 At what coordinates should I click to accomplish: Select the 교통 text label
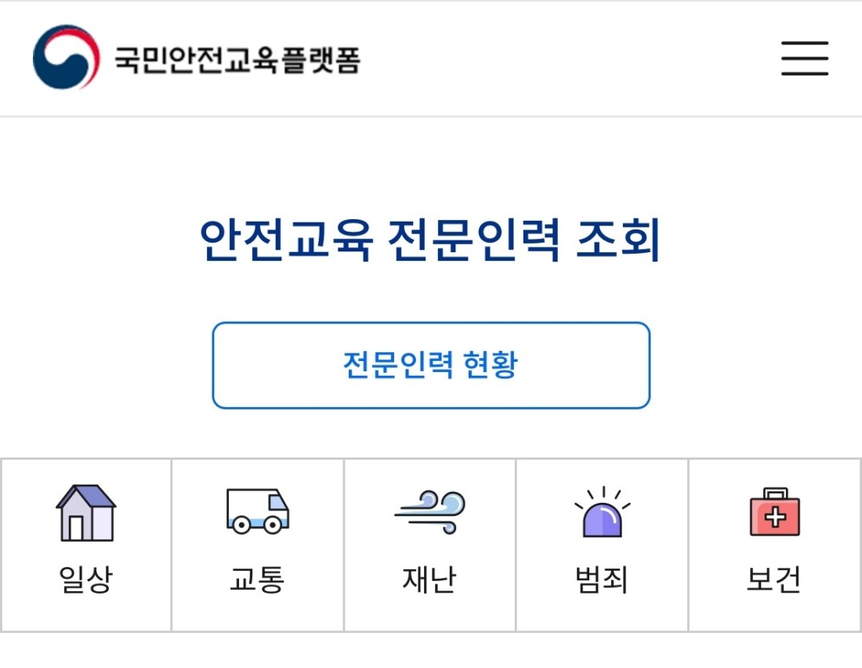coord(257,579)
